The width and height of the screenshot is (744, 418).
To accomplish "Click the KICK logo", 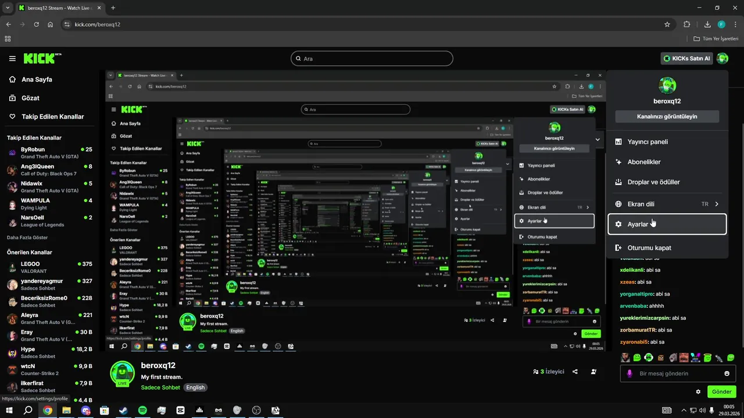I will [x=42, y=58].
